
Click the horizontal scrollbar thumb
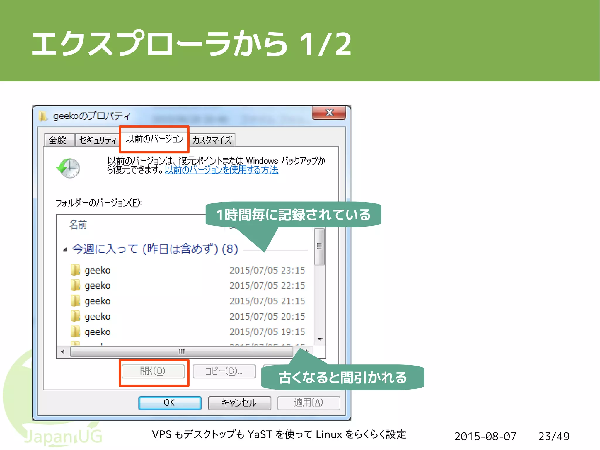click(x=181, y=351)
